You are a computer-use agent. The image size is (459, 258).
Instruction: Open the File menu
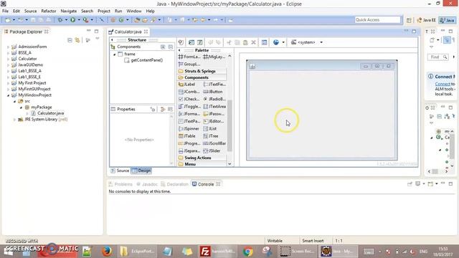point(5,11)
